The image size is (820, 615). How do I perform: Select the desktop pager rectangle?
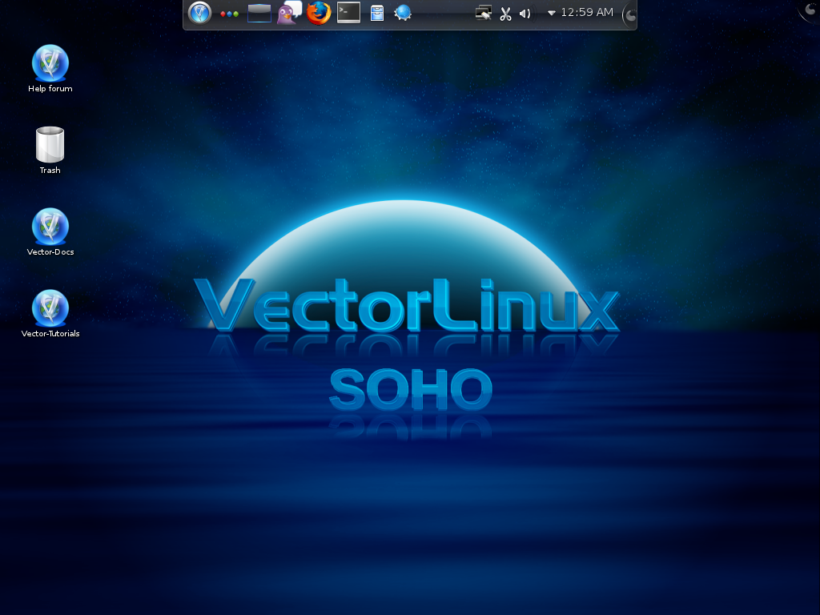(259, 13)
